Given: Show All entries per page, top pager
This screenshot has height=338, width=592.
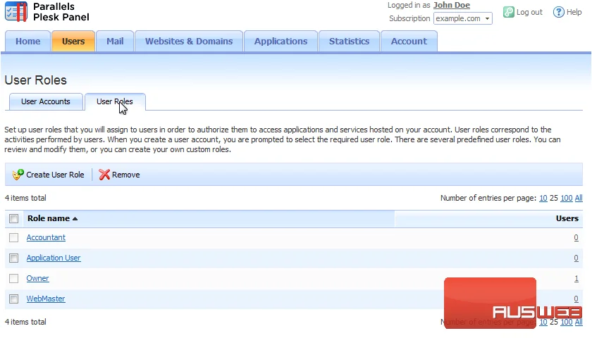Looking at the screenshot, I should point(579,198).
